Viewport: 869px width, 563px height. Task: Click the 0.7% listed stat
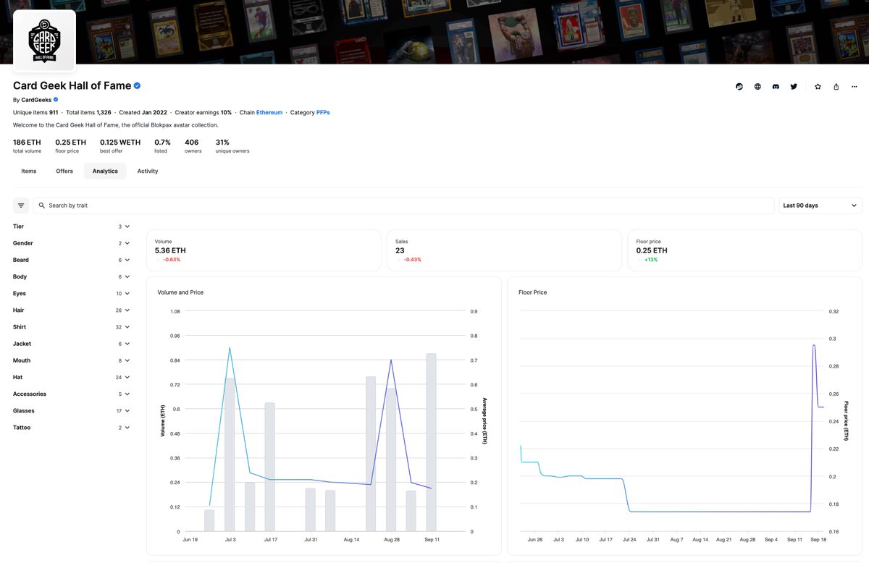(162, 145)
